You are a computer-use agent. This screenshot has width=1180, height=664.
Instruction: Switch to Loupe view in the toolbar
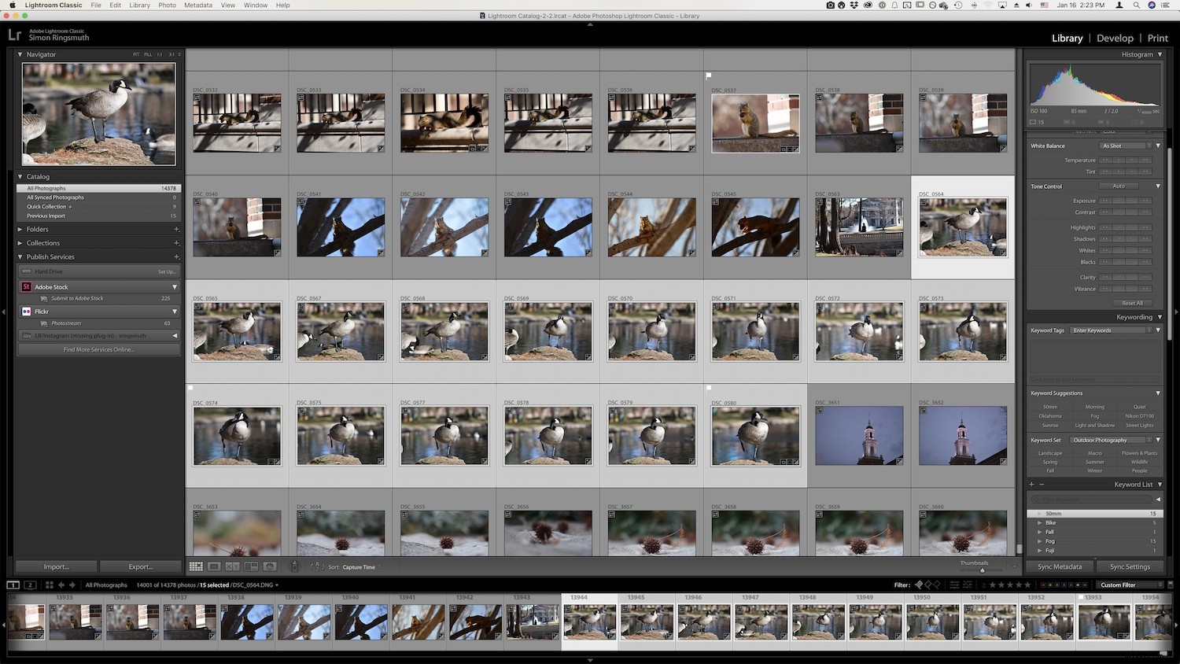[214, 566]
